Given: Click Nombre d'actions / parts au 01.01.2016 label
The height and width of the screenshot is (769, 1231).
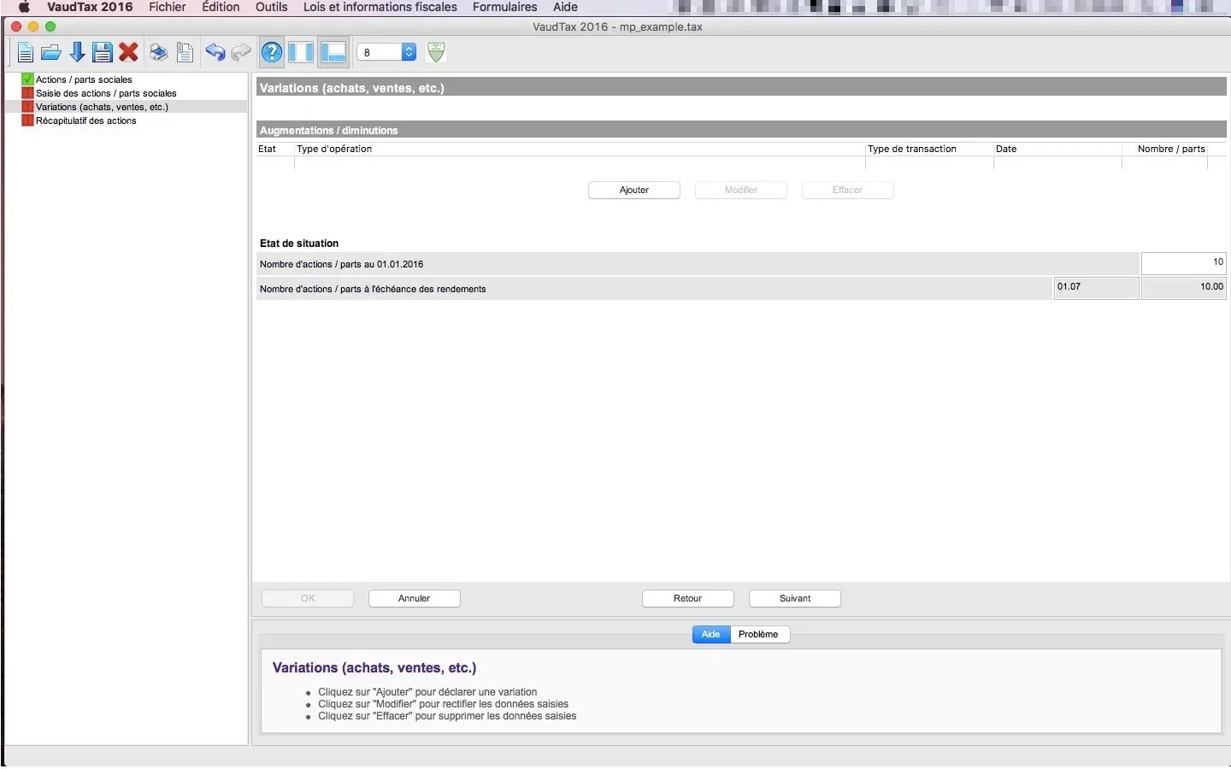Looking at the screenshot, I should coord(341,264).
